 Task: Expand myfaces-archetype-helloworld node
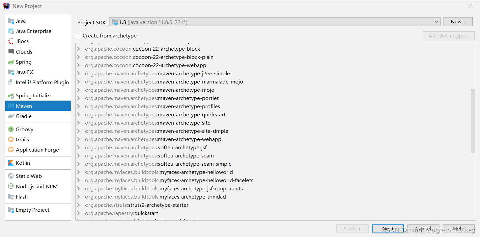(78, 172)
